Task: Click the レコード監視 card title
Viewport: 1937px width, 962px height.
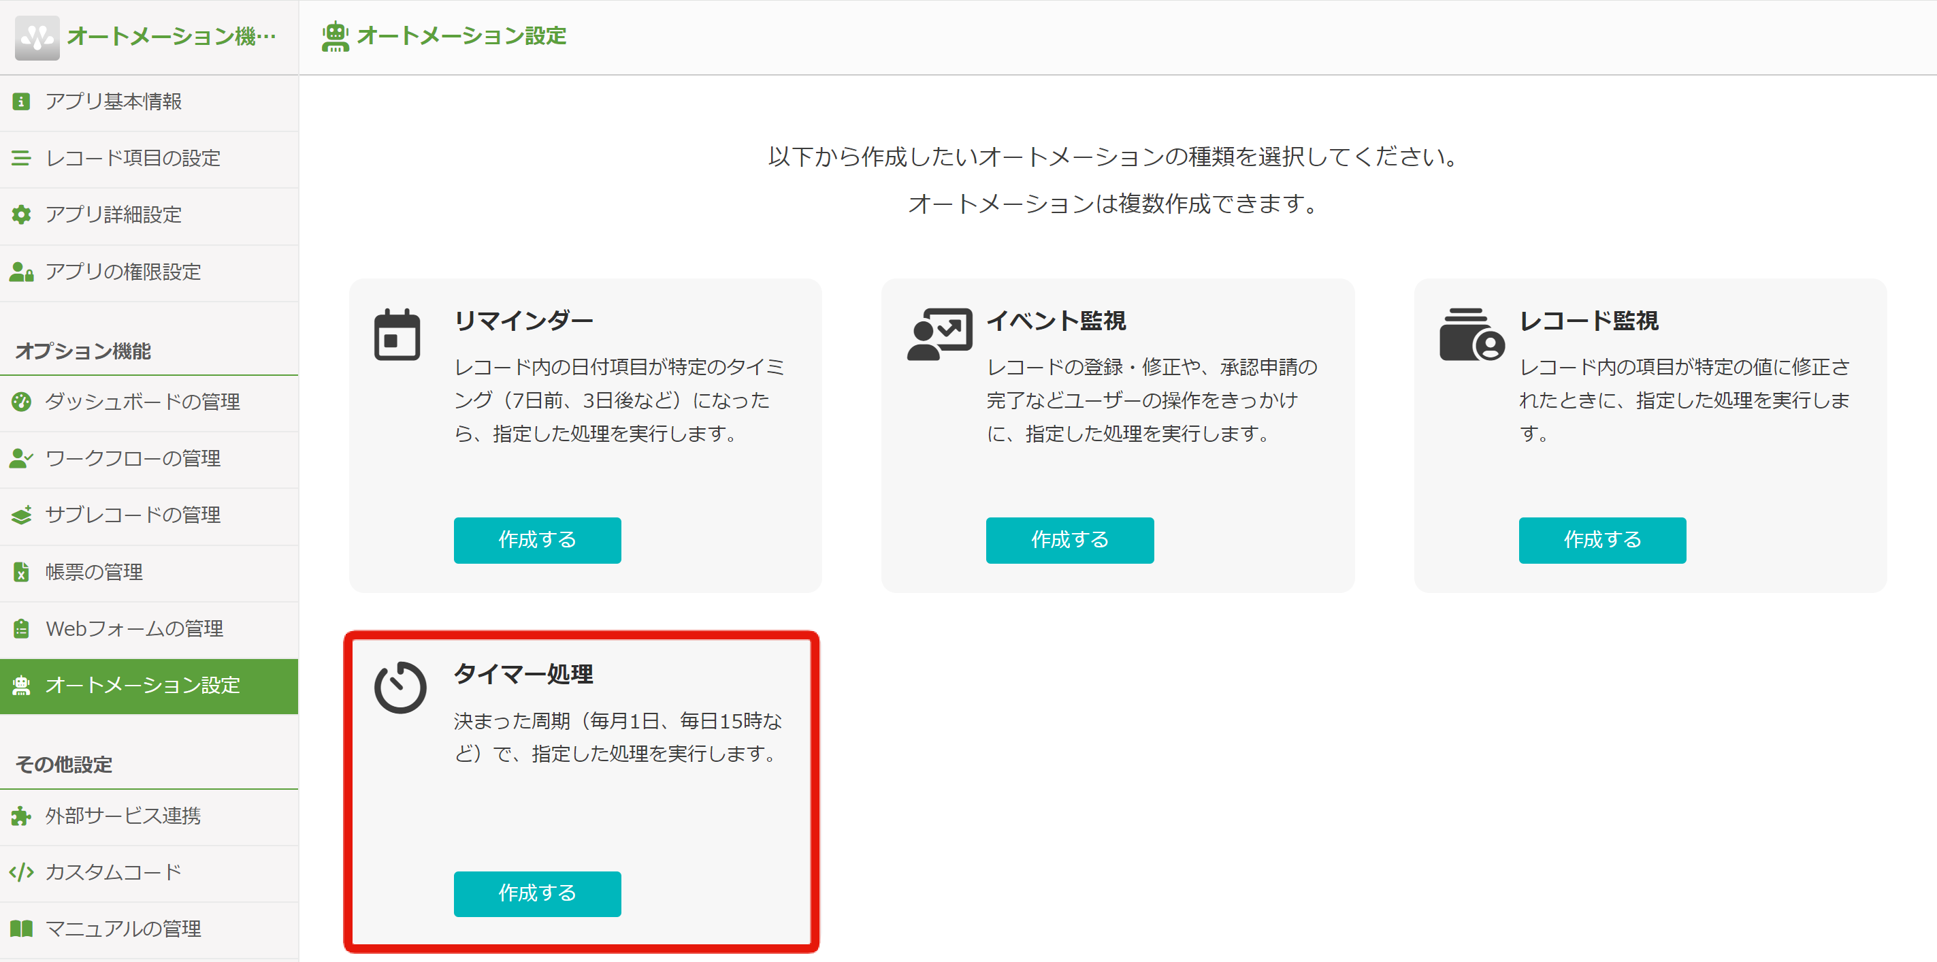Action: pyautogui.click(x=1588, y=321)
